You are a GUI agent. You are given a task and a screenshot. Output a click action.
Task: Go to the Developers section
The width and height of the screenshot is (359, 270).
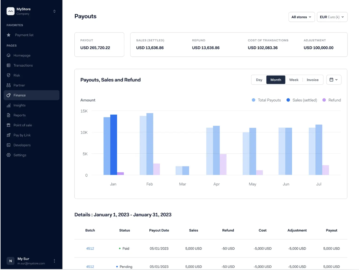click(22, 145)
